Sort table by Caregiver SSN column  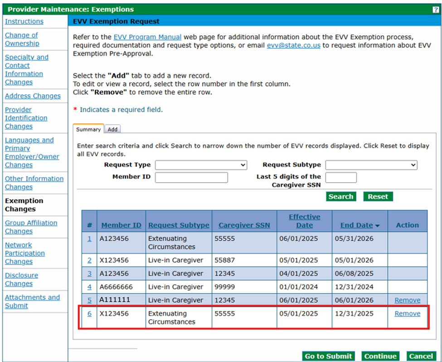tap(244, 225)
